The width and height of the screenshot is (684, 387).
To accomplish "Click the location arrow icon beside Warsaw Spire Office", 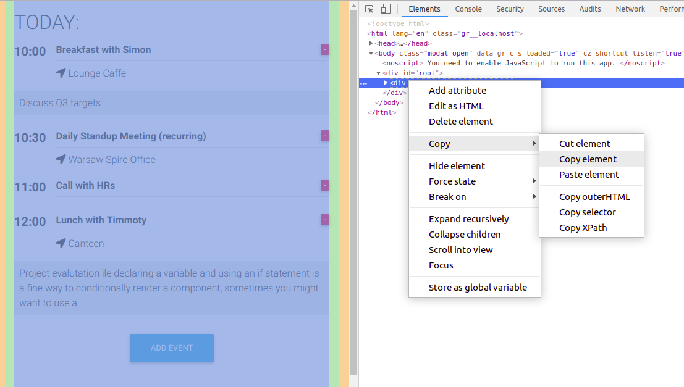I will pos(61,159).
